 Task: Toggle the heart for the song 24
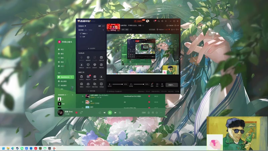click(x=149, y=102)
